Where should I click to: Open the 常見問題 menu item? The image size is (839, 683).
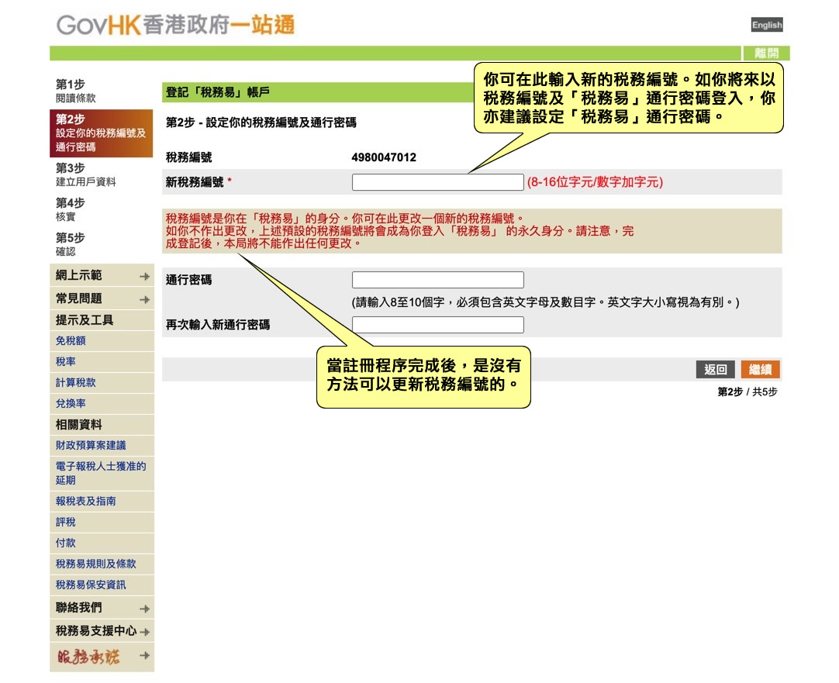tap(102, 298)
